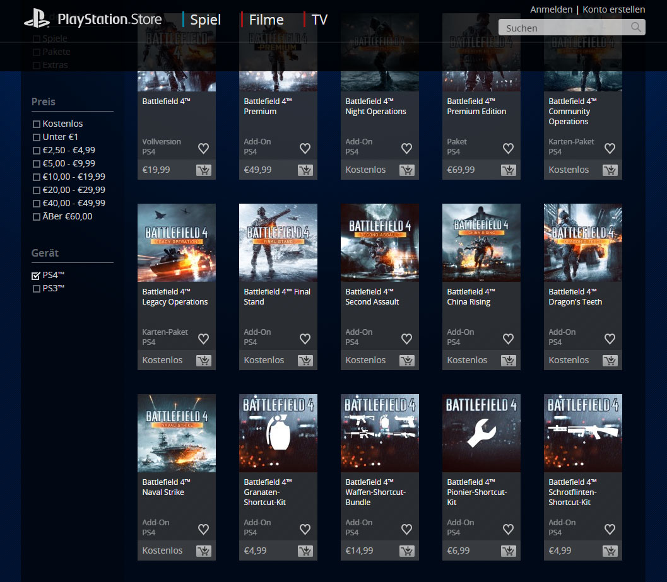The height and width of the screenshot is (582, 667).
Task: Add Battlefield 4 Vollversion to cart
Action: click(x=203, y=170)
